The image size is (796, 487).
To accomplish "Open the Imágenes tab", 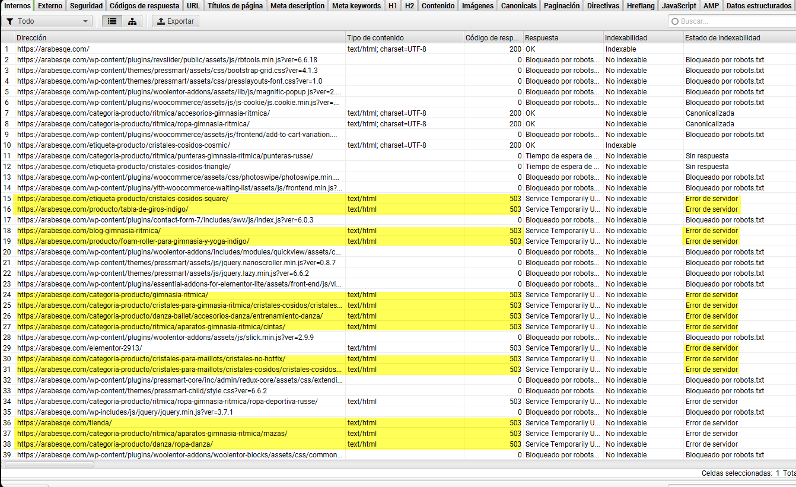I will 477,6.
